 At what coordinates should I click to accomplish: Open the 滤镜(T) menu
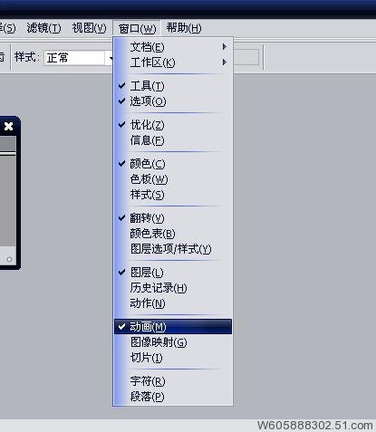pos(43,28)
